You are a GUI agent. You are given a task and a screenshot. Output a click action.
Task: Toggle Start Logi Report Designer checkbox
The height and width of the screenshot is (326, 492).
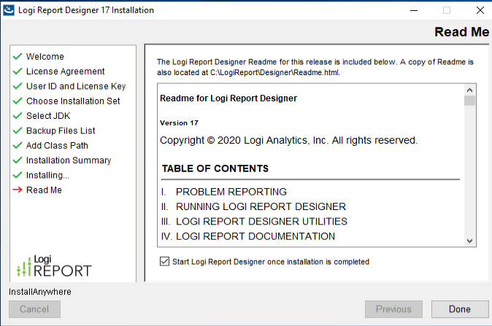coord(164,261)
